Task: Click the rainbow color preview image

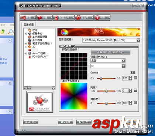Action: [x=74, y=96]
